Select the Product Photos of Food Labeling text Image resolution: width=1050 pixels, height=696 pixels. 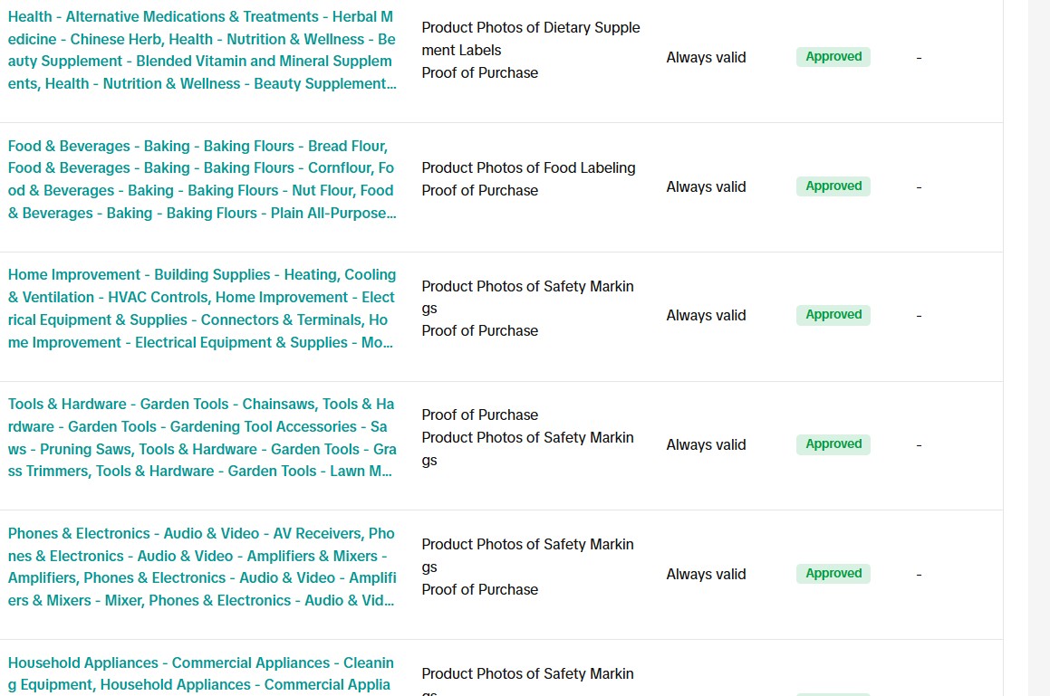point(528,167)
